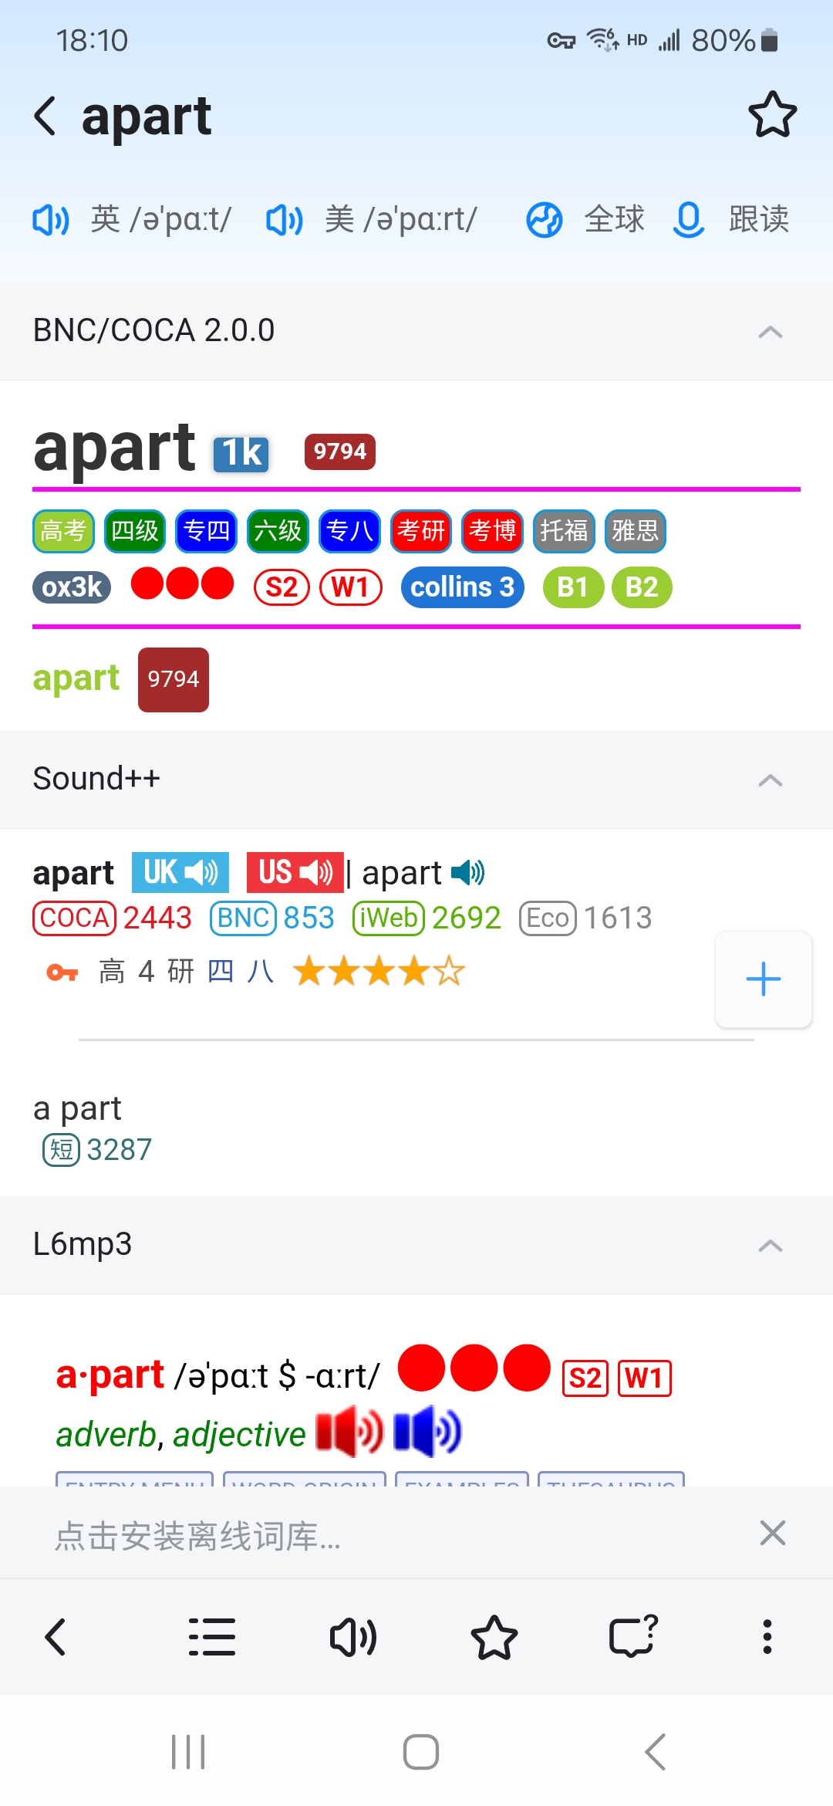The width and height of the screenshot is (833, 1806).
Task: Toggle favorite star in top header
Action: click(x=772, y=115)
